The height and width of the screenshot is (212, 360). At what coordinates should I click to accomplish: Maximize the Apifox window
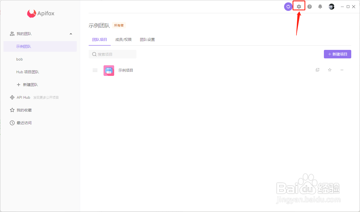[x=348, y=7]
